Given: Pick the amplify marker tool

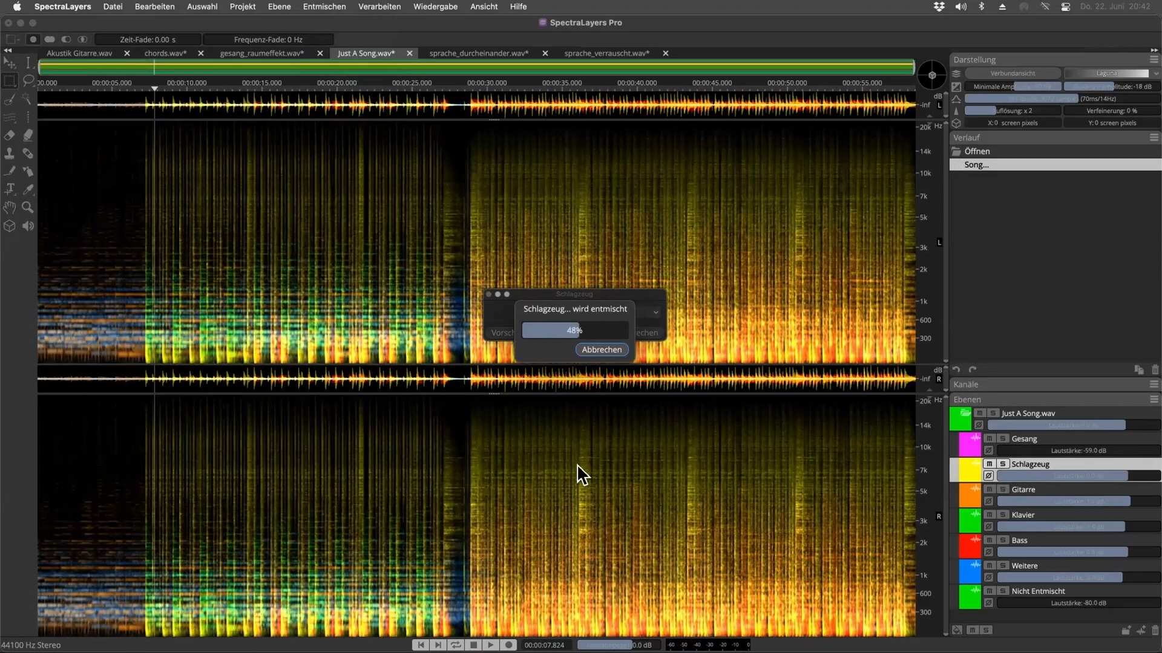Looking at the screenshot, I should [28, 135].
